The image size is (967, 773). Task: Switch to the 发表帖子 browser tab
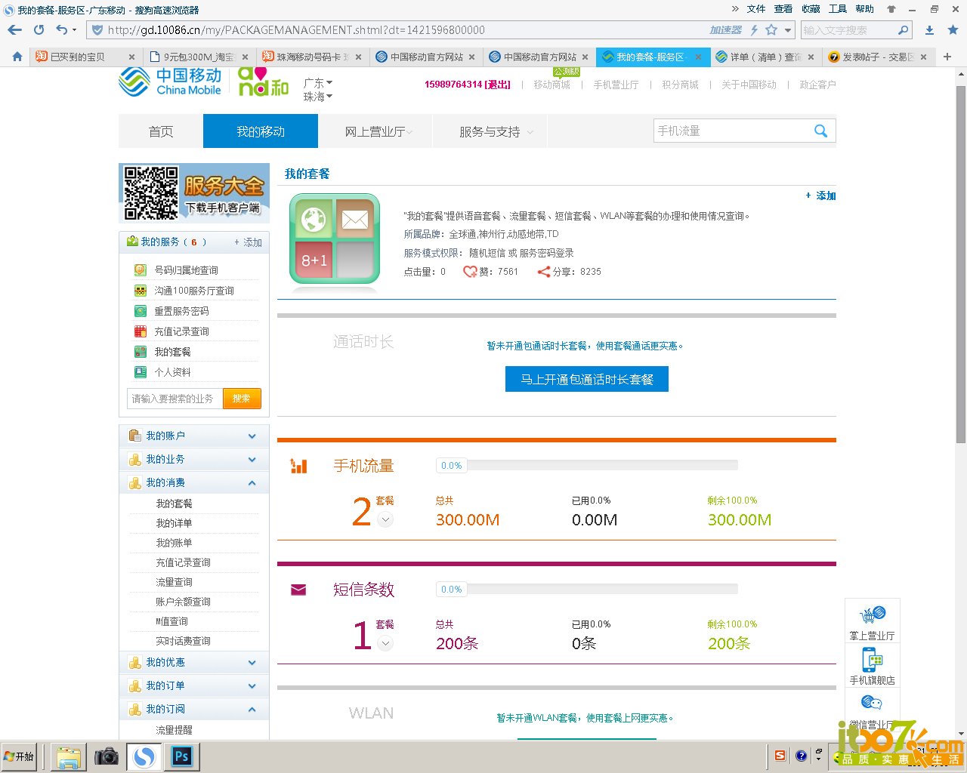(x=879, y=57)
